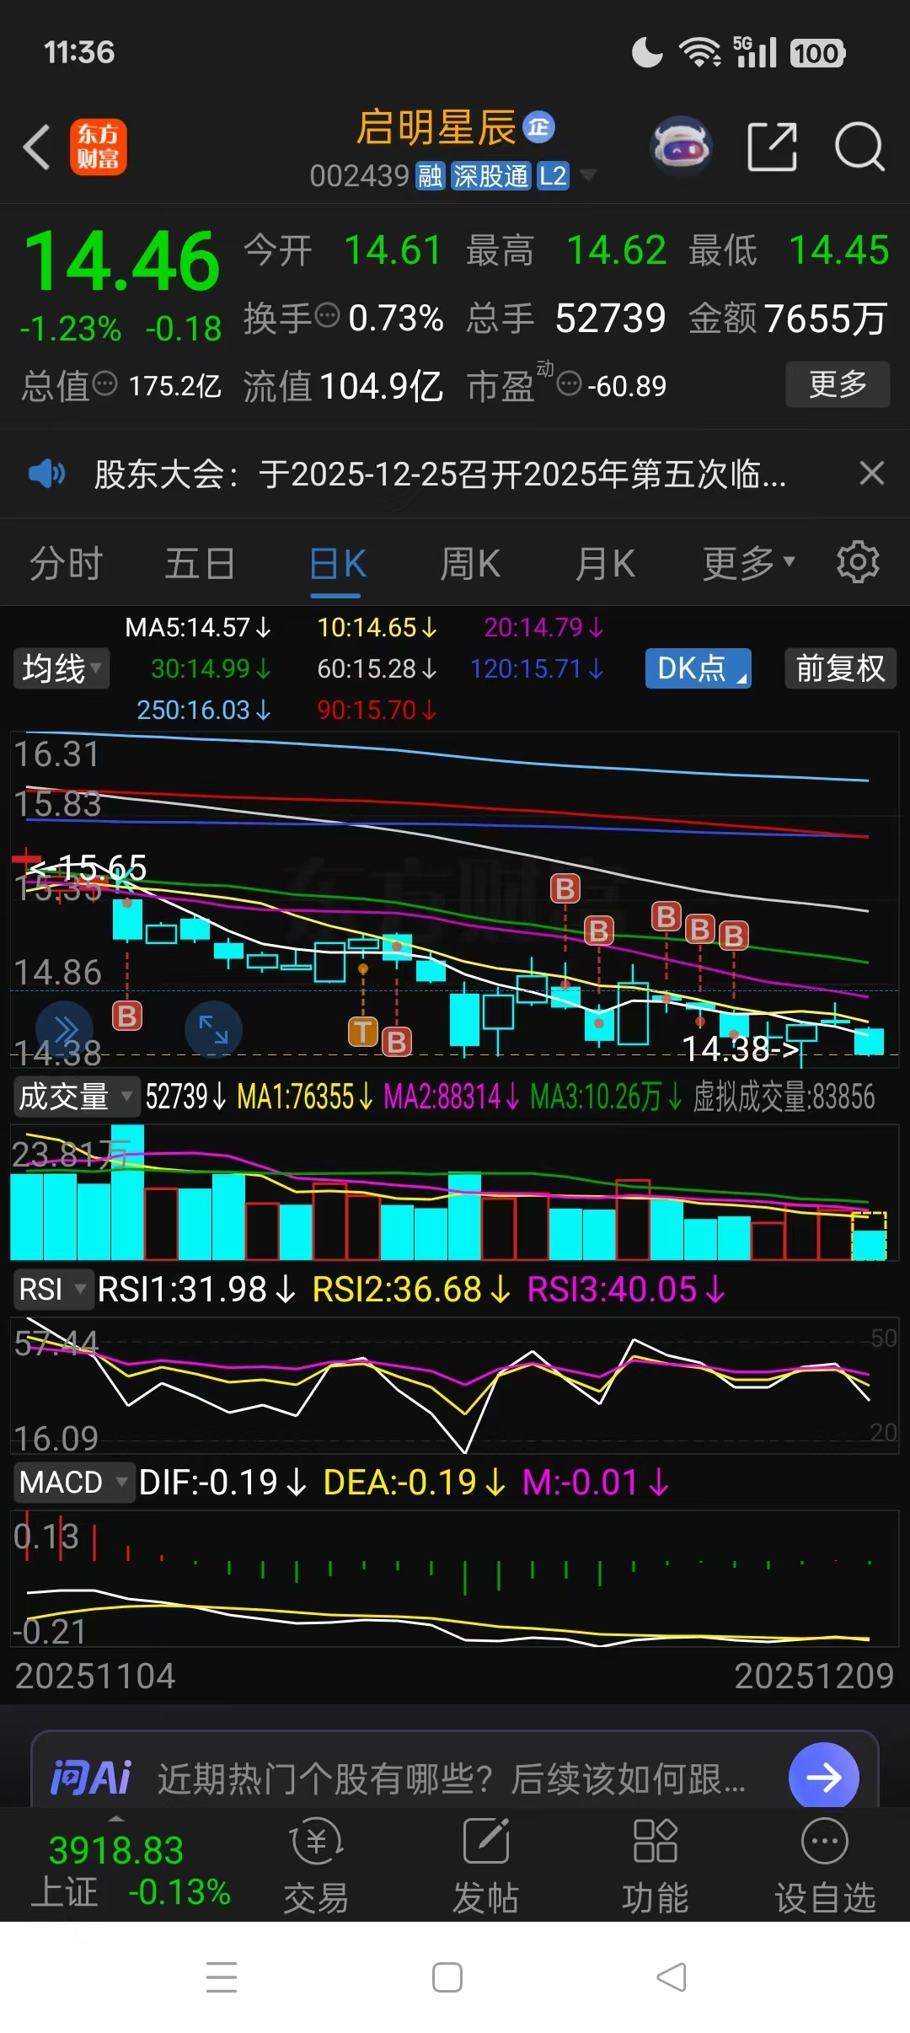
Task: Tap the 20251104 start date label
Action: click(95, 1676)
